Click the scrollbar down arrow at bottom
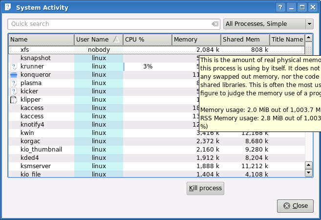 pos(309,173)
